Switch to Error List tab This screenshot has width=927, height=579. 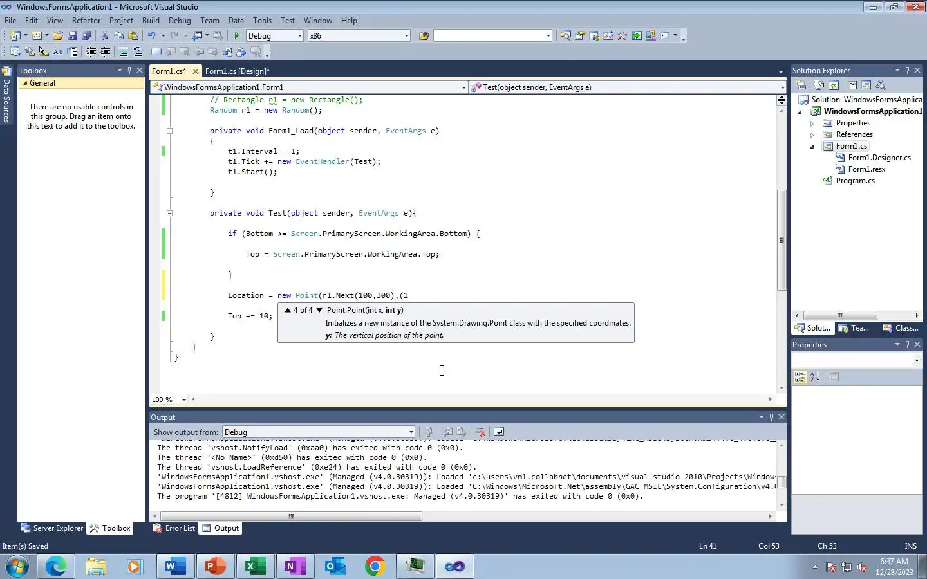coord(174,528)
